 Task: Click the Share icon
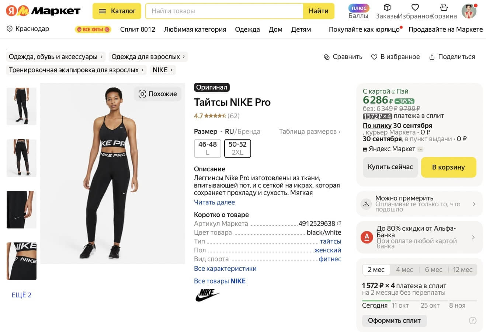432,57
